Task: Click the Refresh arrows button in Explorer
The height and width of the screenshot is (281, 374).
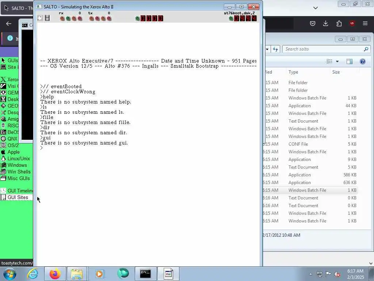Action: (275, 49)
